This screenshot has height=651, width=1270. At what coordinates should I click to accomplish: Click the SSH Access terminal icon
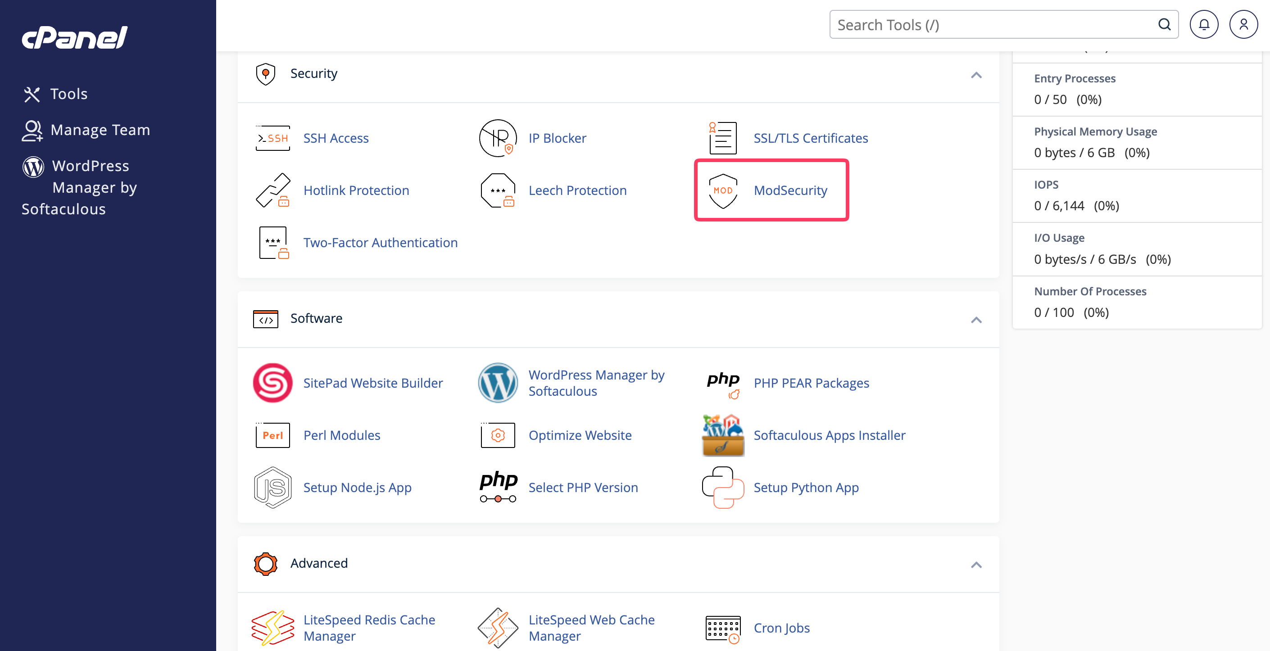(x=272, y=139)
